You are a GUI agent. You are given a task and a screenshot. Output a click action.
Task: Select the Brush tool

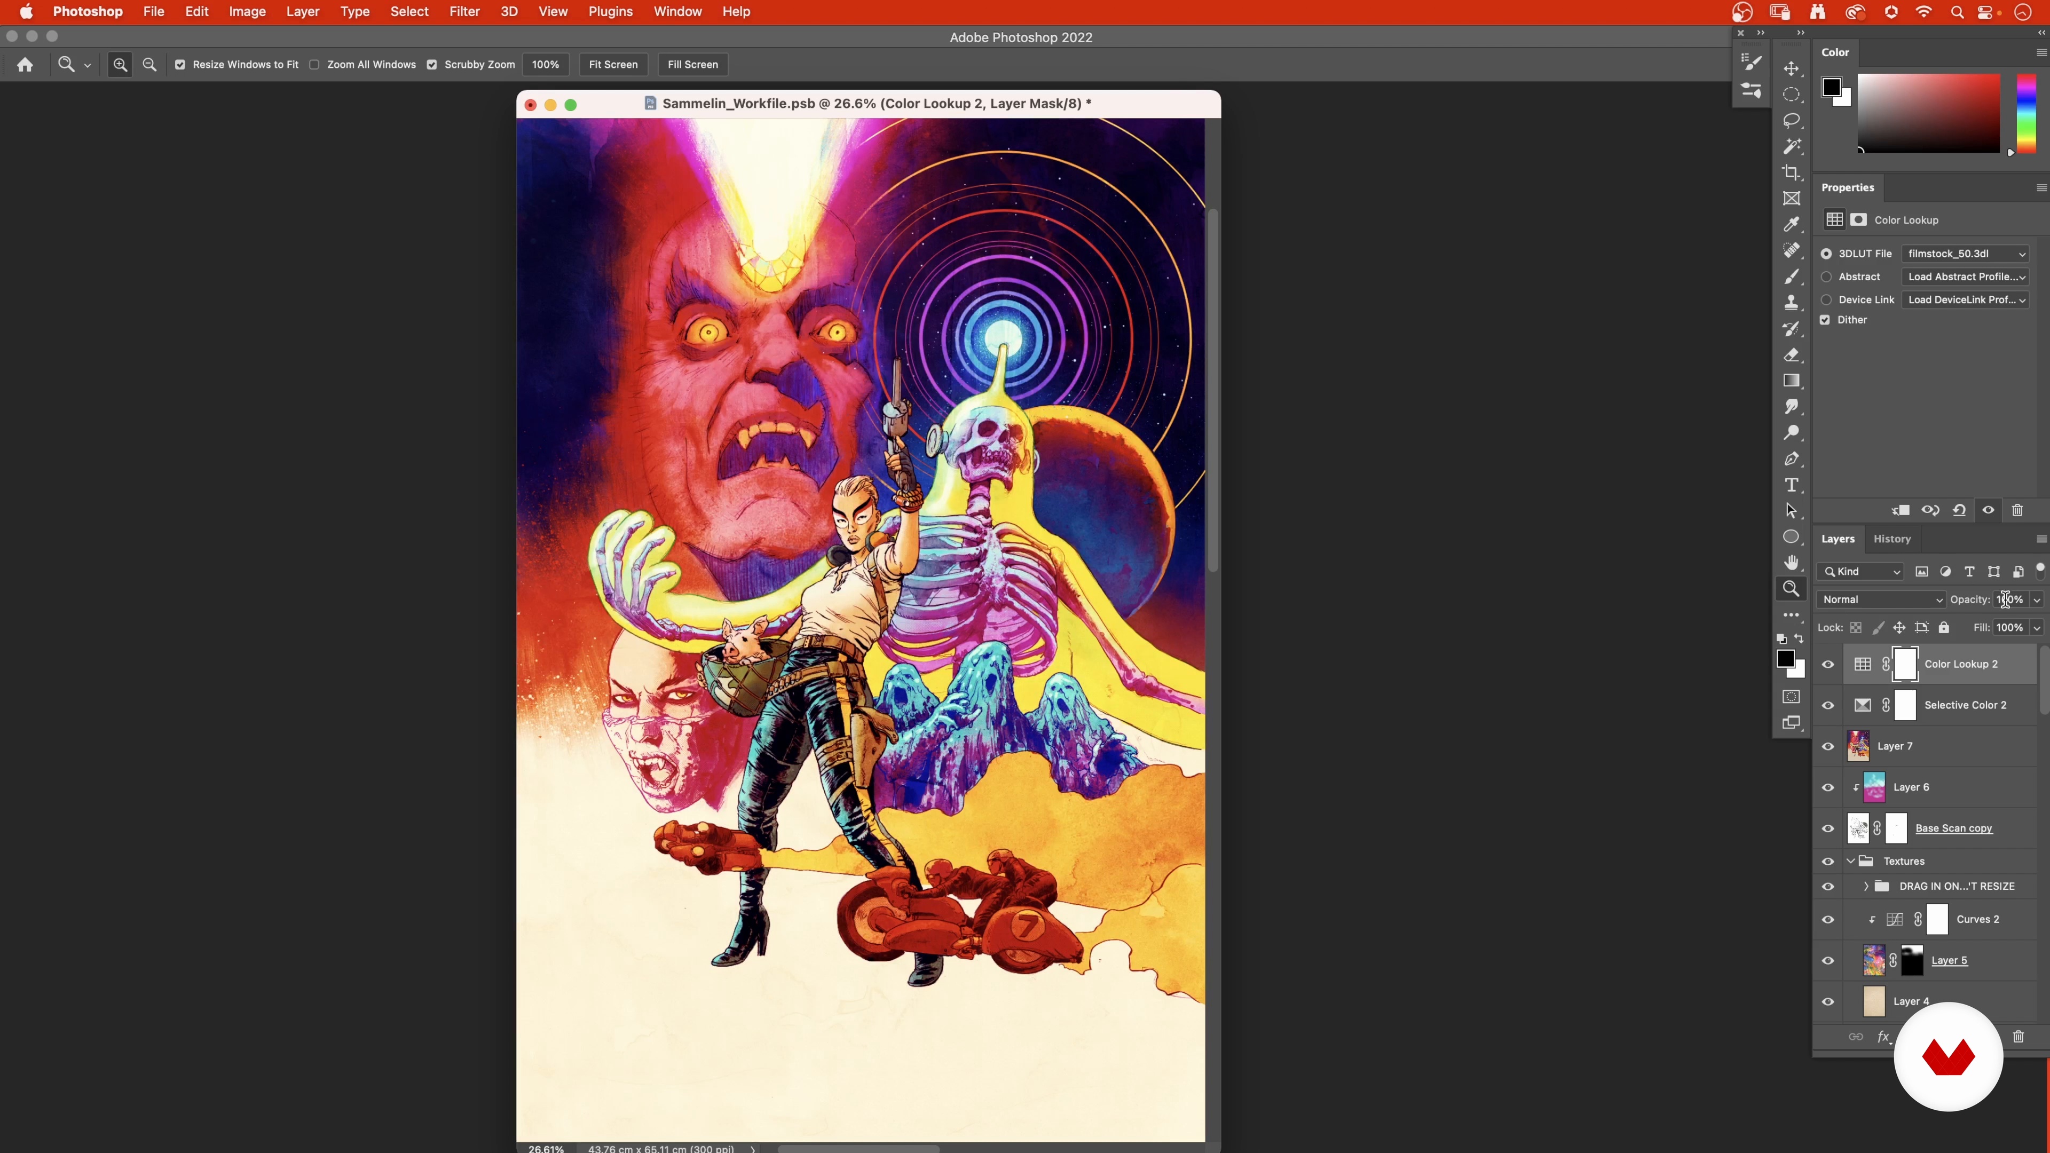click(x=1792, y=277)
